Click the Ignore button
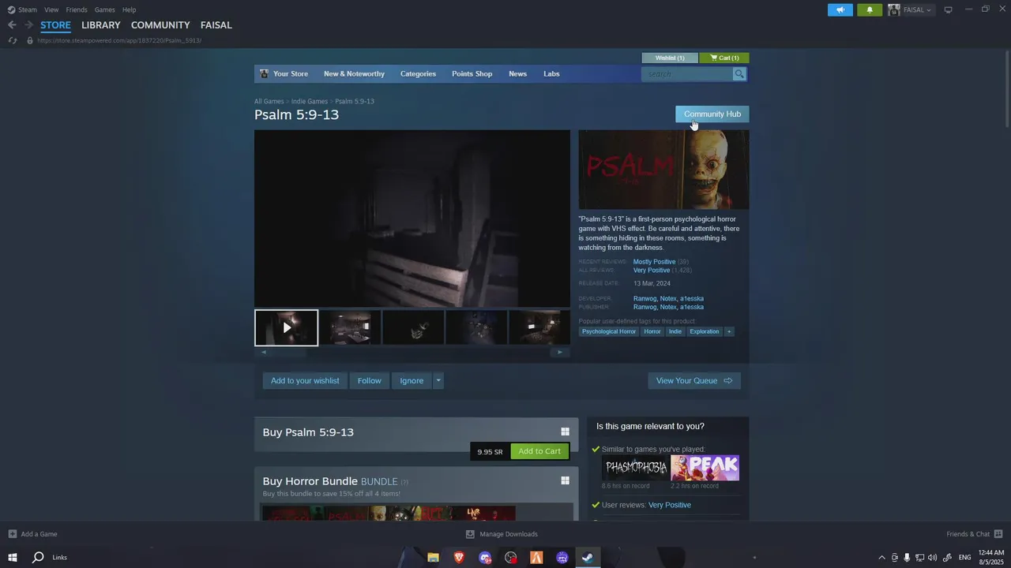This screenshot has height=568, width=1011. [x=412, y=380]
